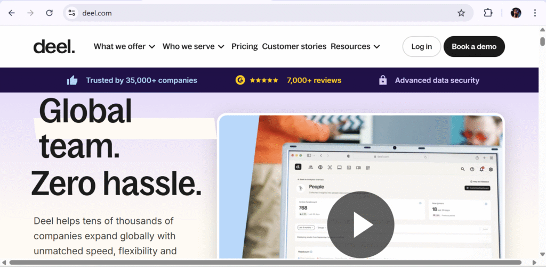Click the Global team. headline
The image size is (546, 267).
pos(85,129)
